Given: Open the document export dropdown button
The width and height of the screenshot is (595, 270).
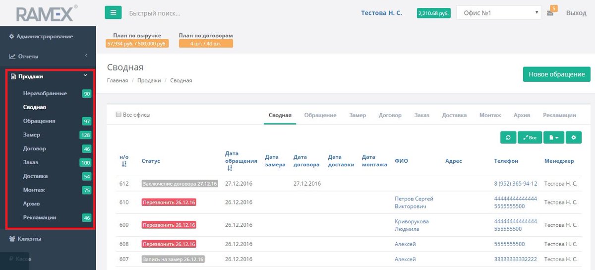Looking at the screenshot, I should coord(554,137).
